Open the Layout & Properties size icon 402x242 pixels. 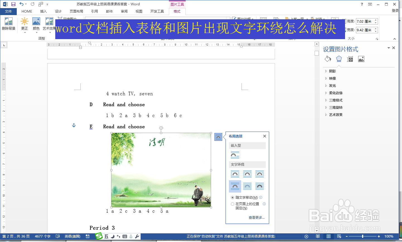click(x=350, y=59)
